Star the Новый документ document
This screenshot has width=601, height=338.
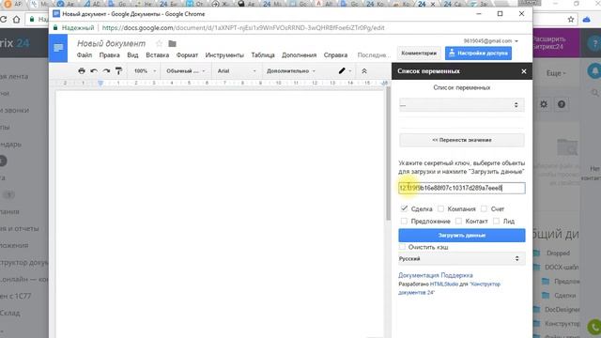tap(159, 44)
